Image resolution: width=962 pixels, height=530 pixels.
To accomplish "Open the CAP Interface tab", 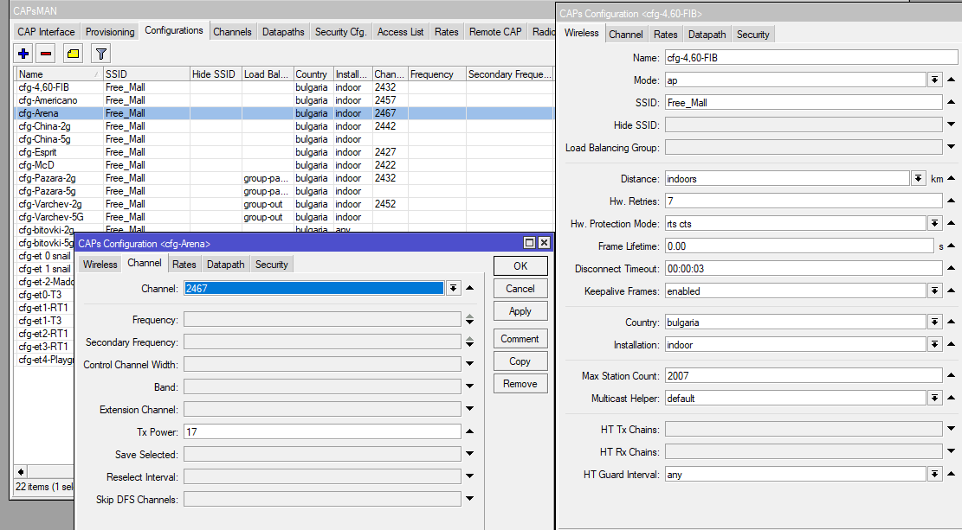I will 46,32.
